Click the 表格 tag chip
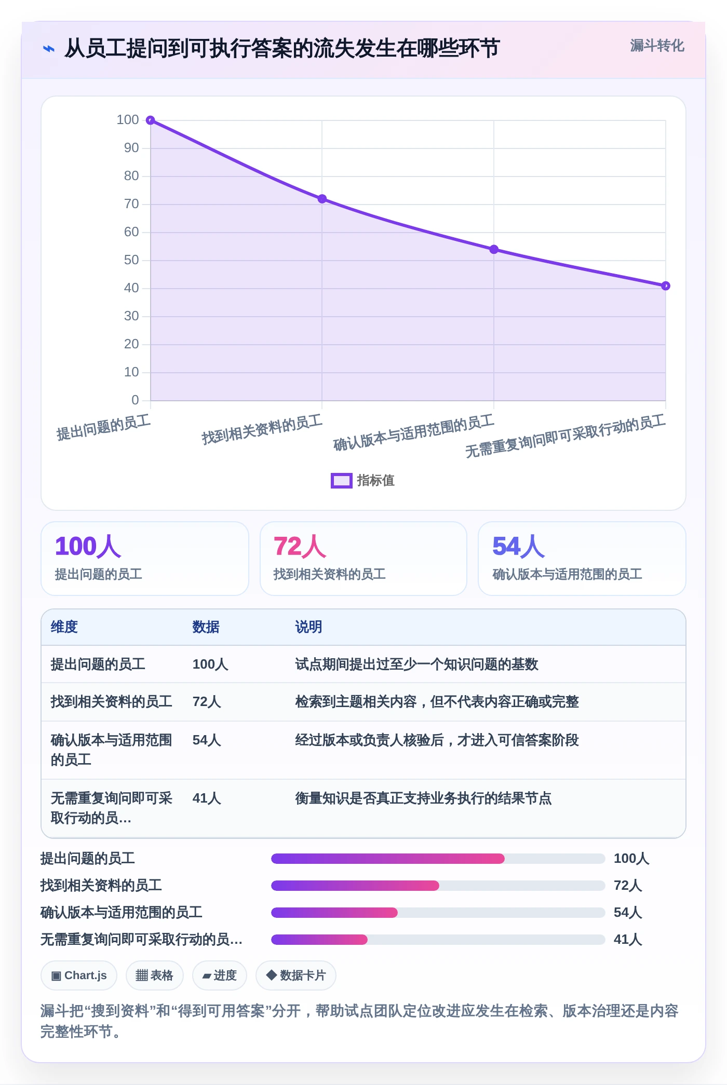 pos(155,975)
